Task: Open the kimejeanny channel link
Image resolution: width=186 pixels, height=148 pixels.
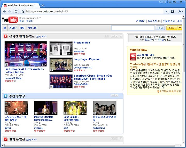Action: 79,51
